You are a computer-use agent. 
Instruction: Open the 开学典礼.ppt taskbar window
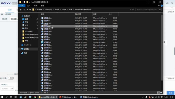tap(68, 97)
